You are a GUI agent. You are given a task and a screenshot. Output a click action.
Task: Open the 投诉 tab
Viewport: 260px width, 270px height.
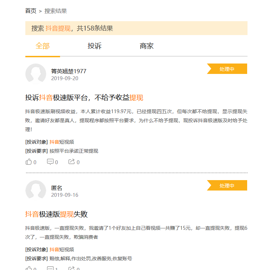[x=94, y=46]
